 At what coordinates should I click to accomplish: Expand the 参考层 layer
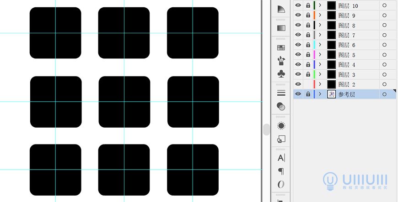point(320,94)
